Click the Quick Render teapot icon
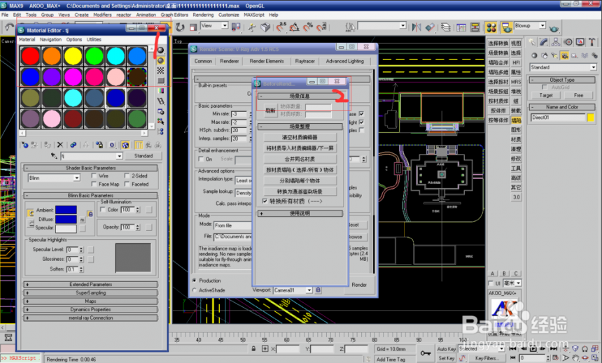The width and height of the screenshot is (602, 363). (x=554, y=28)
